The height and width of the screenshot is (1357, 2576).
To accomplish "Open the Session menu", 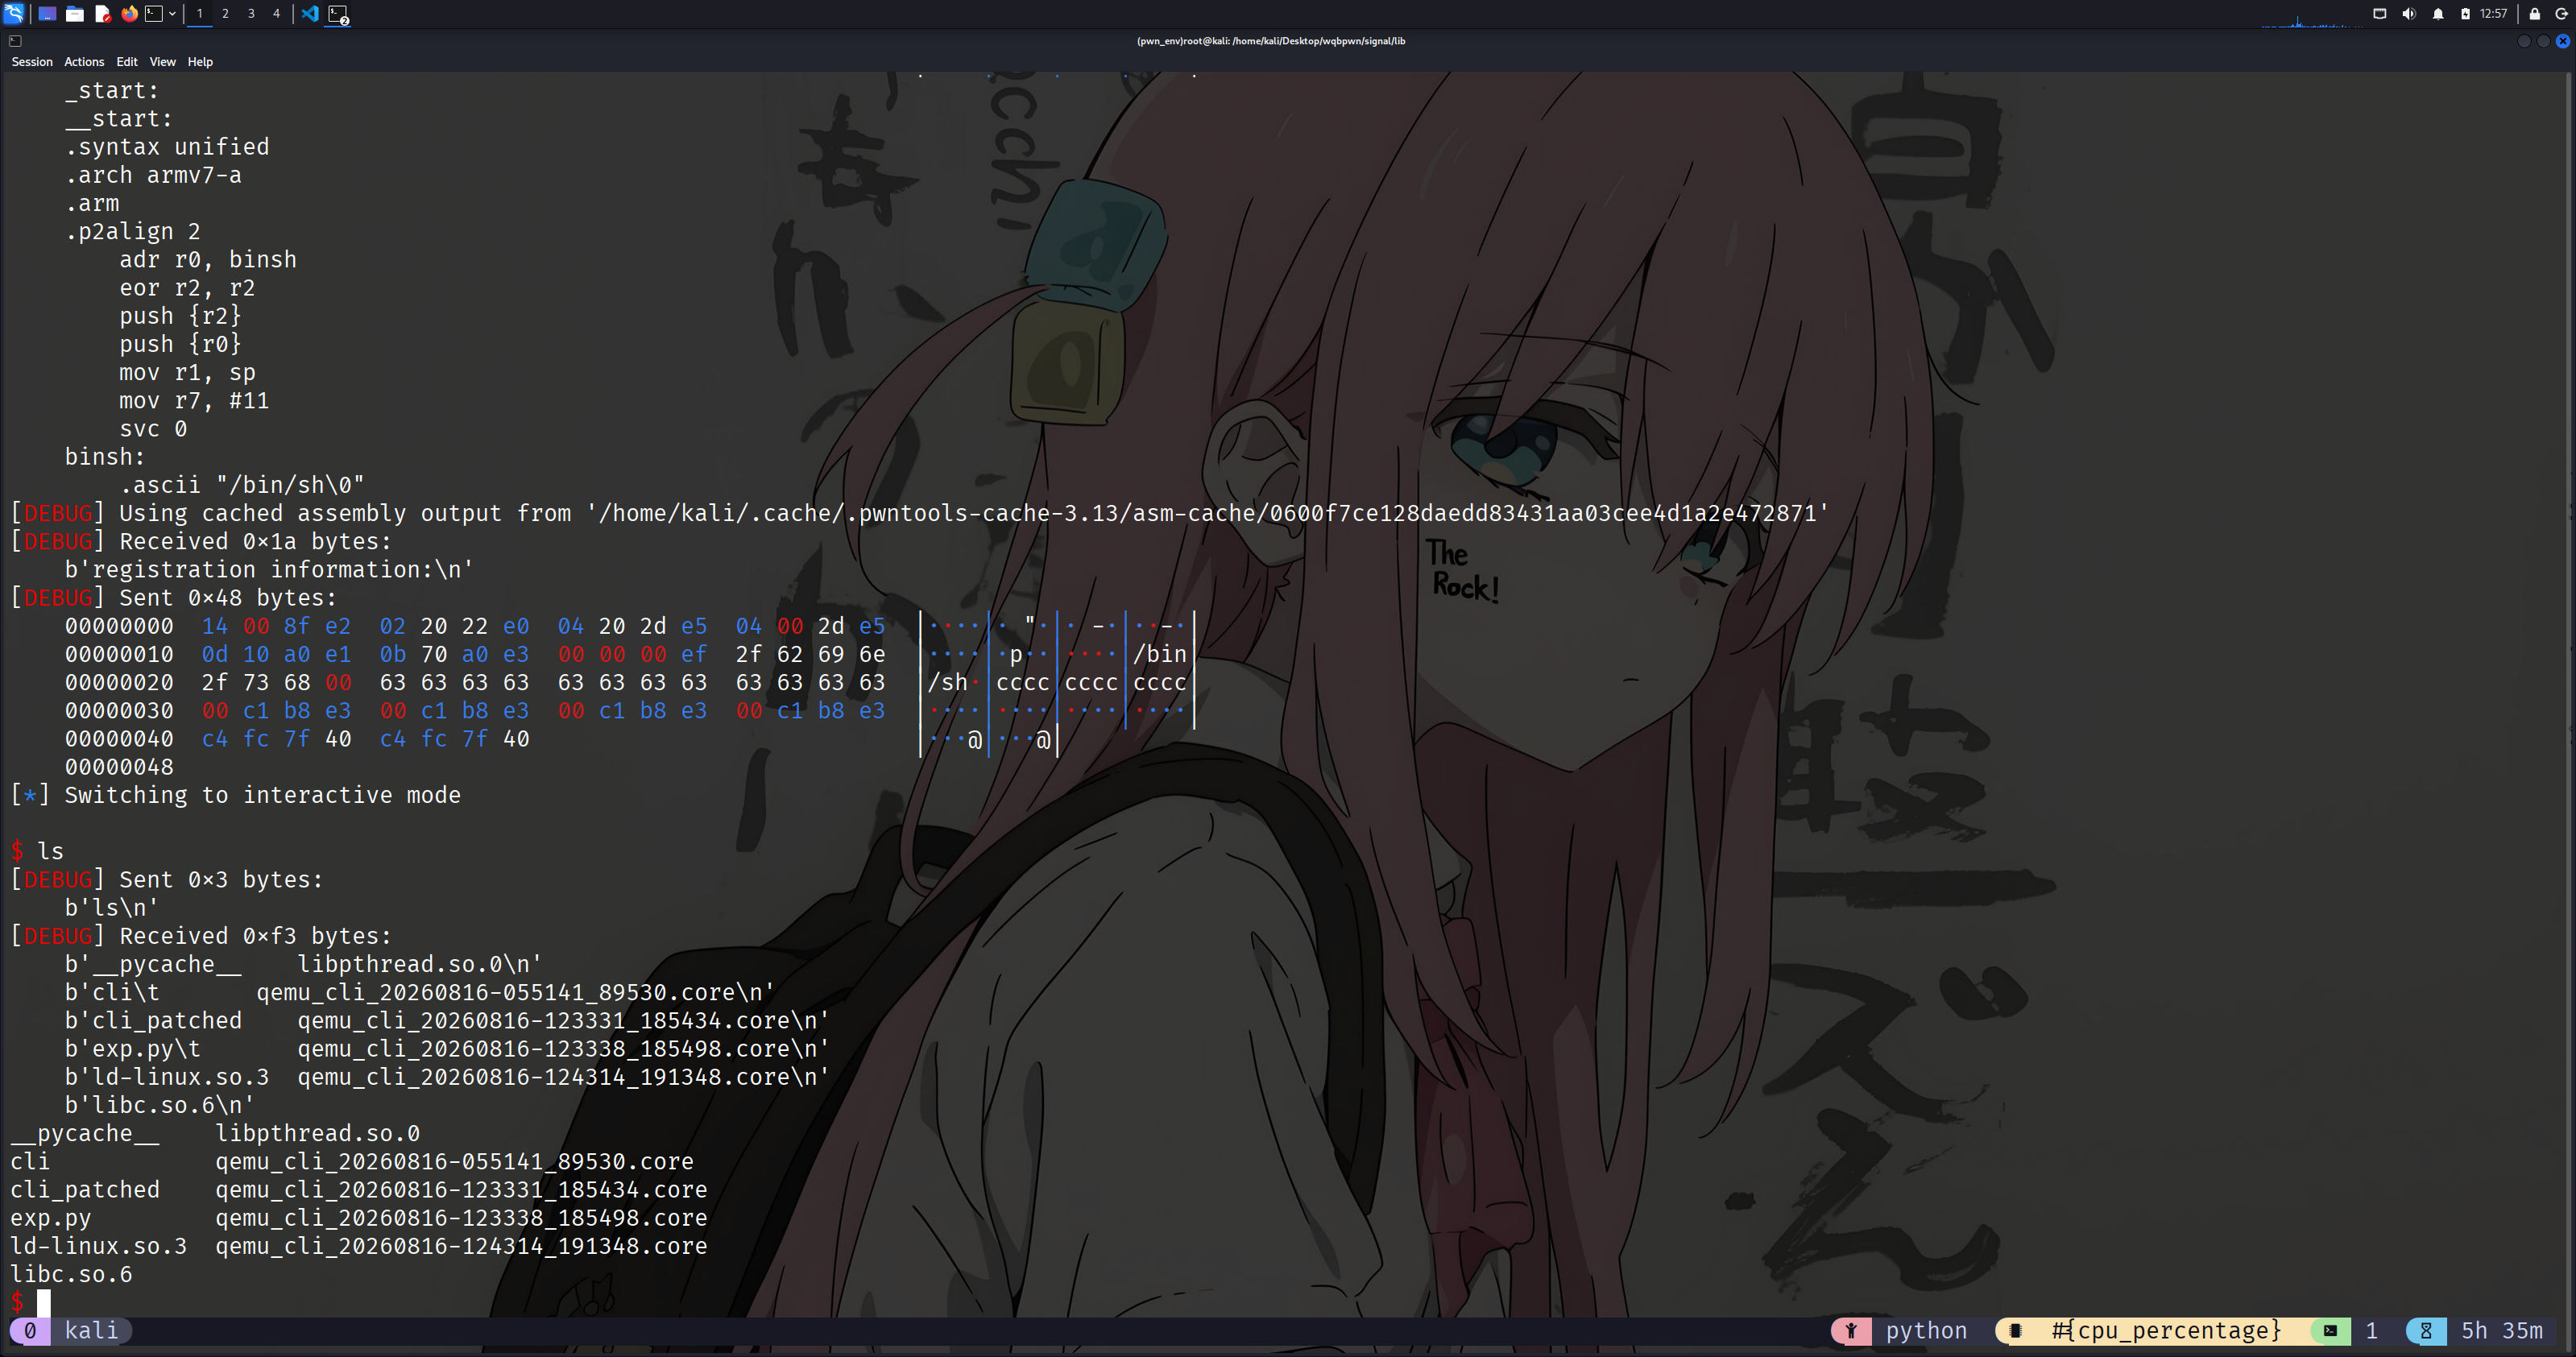I will [x=32, y=62].
